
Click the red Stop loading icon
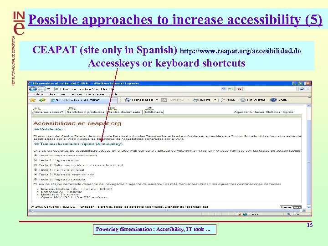pos(239,89)
